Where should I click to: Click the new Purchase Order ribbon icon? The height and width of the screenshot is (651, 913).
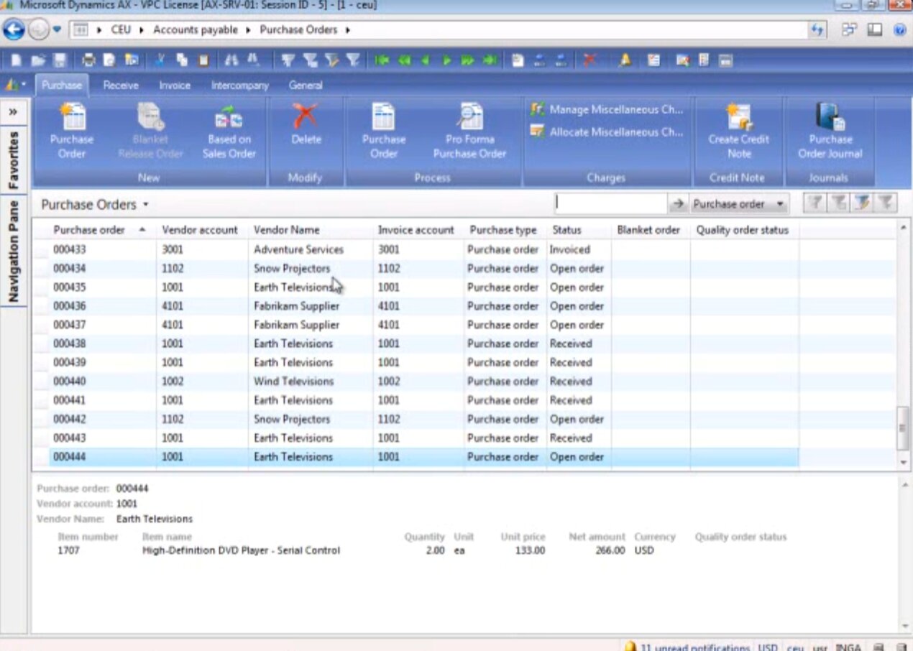72,131
